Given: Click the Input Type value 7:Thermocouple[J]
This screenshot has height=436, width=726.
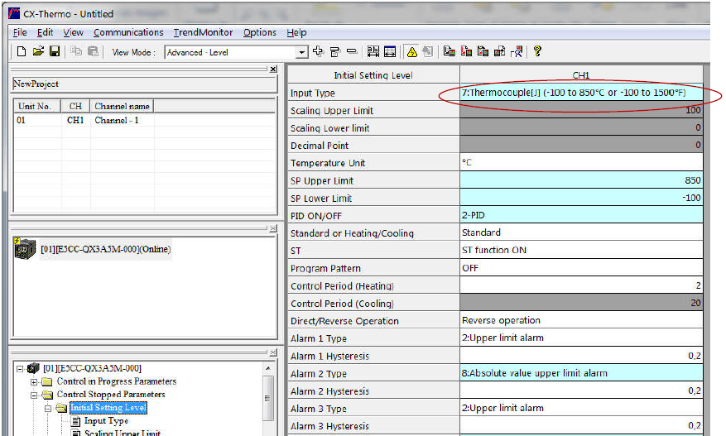Looking at the screenshot, I should 581,93.
